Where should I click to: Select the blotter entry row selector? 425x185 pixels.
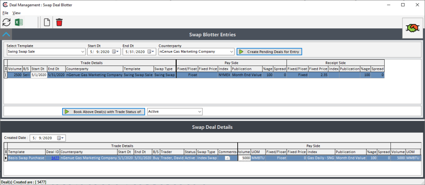(x=6, y=75)
